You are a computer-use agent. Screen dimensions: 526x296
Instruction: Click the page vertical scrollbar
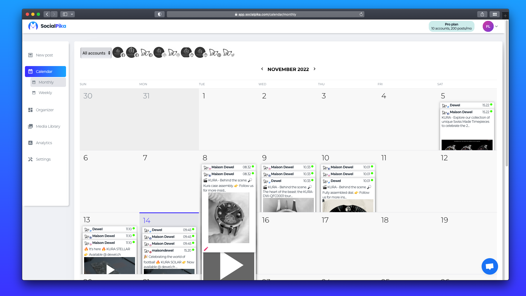507,93
